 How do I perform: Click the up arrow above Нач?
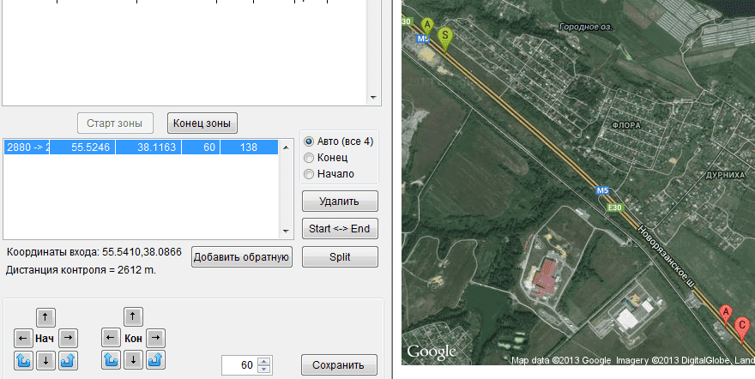tap(47, 316)
